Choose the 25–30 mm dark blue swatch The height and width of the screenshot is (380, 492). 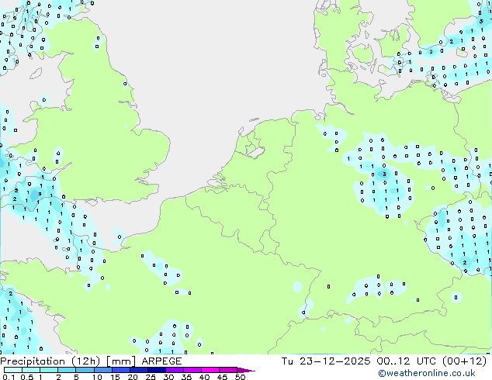click(x=156, y=370)
